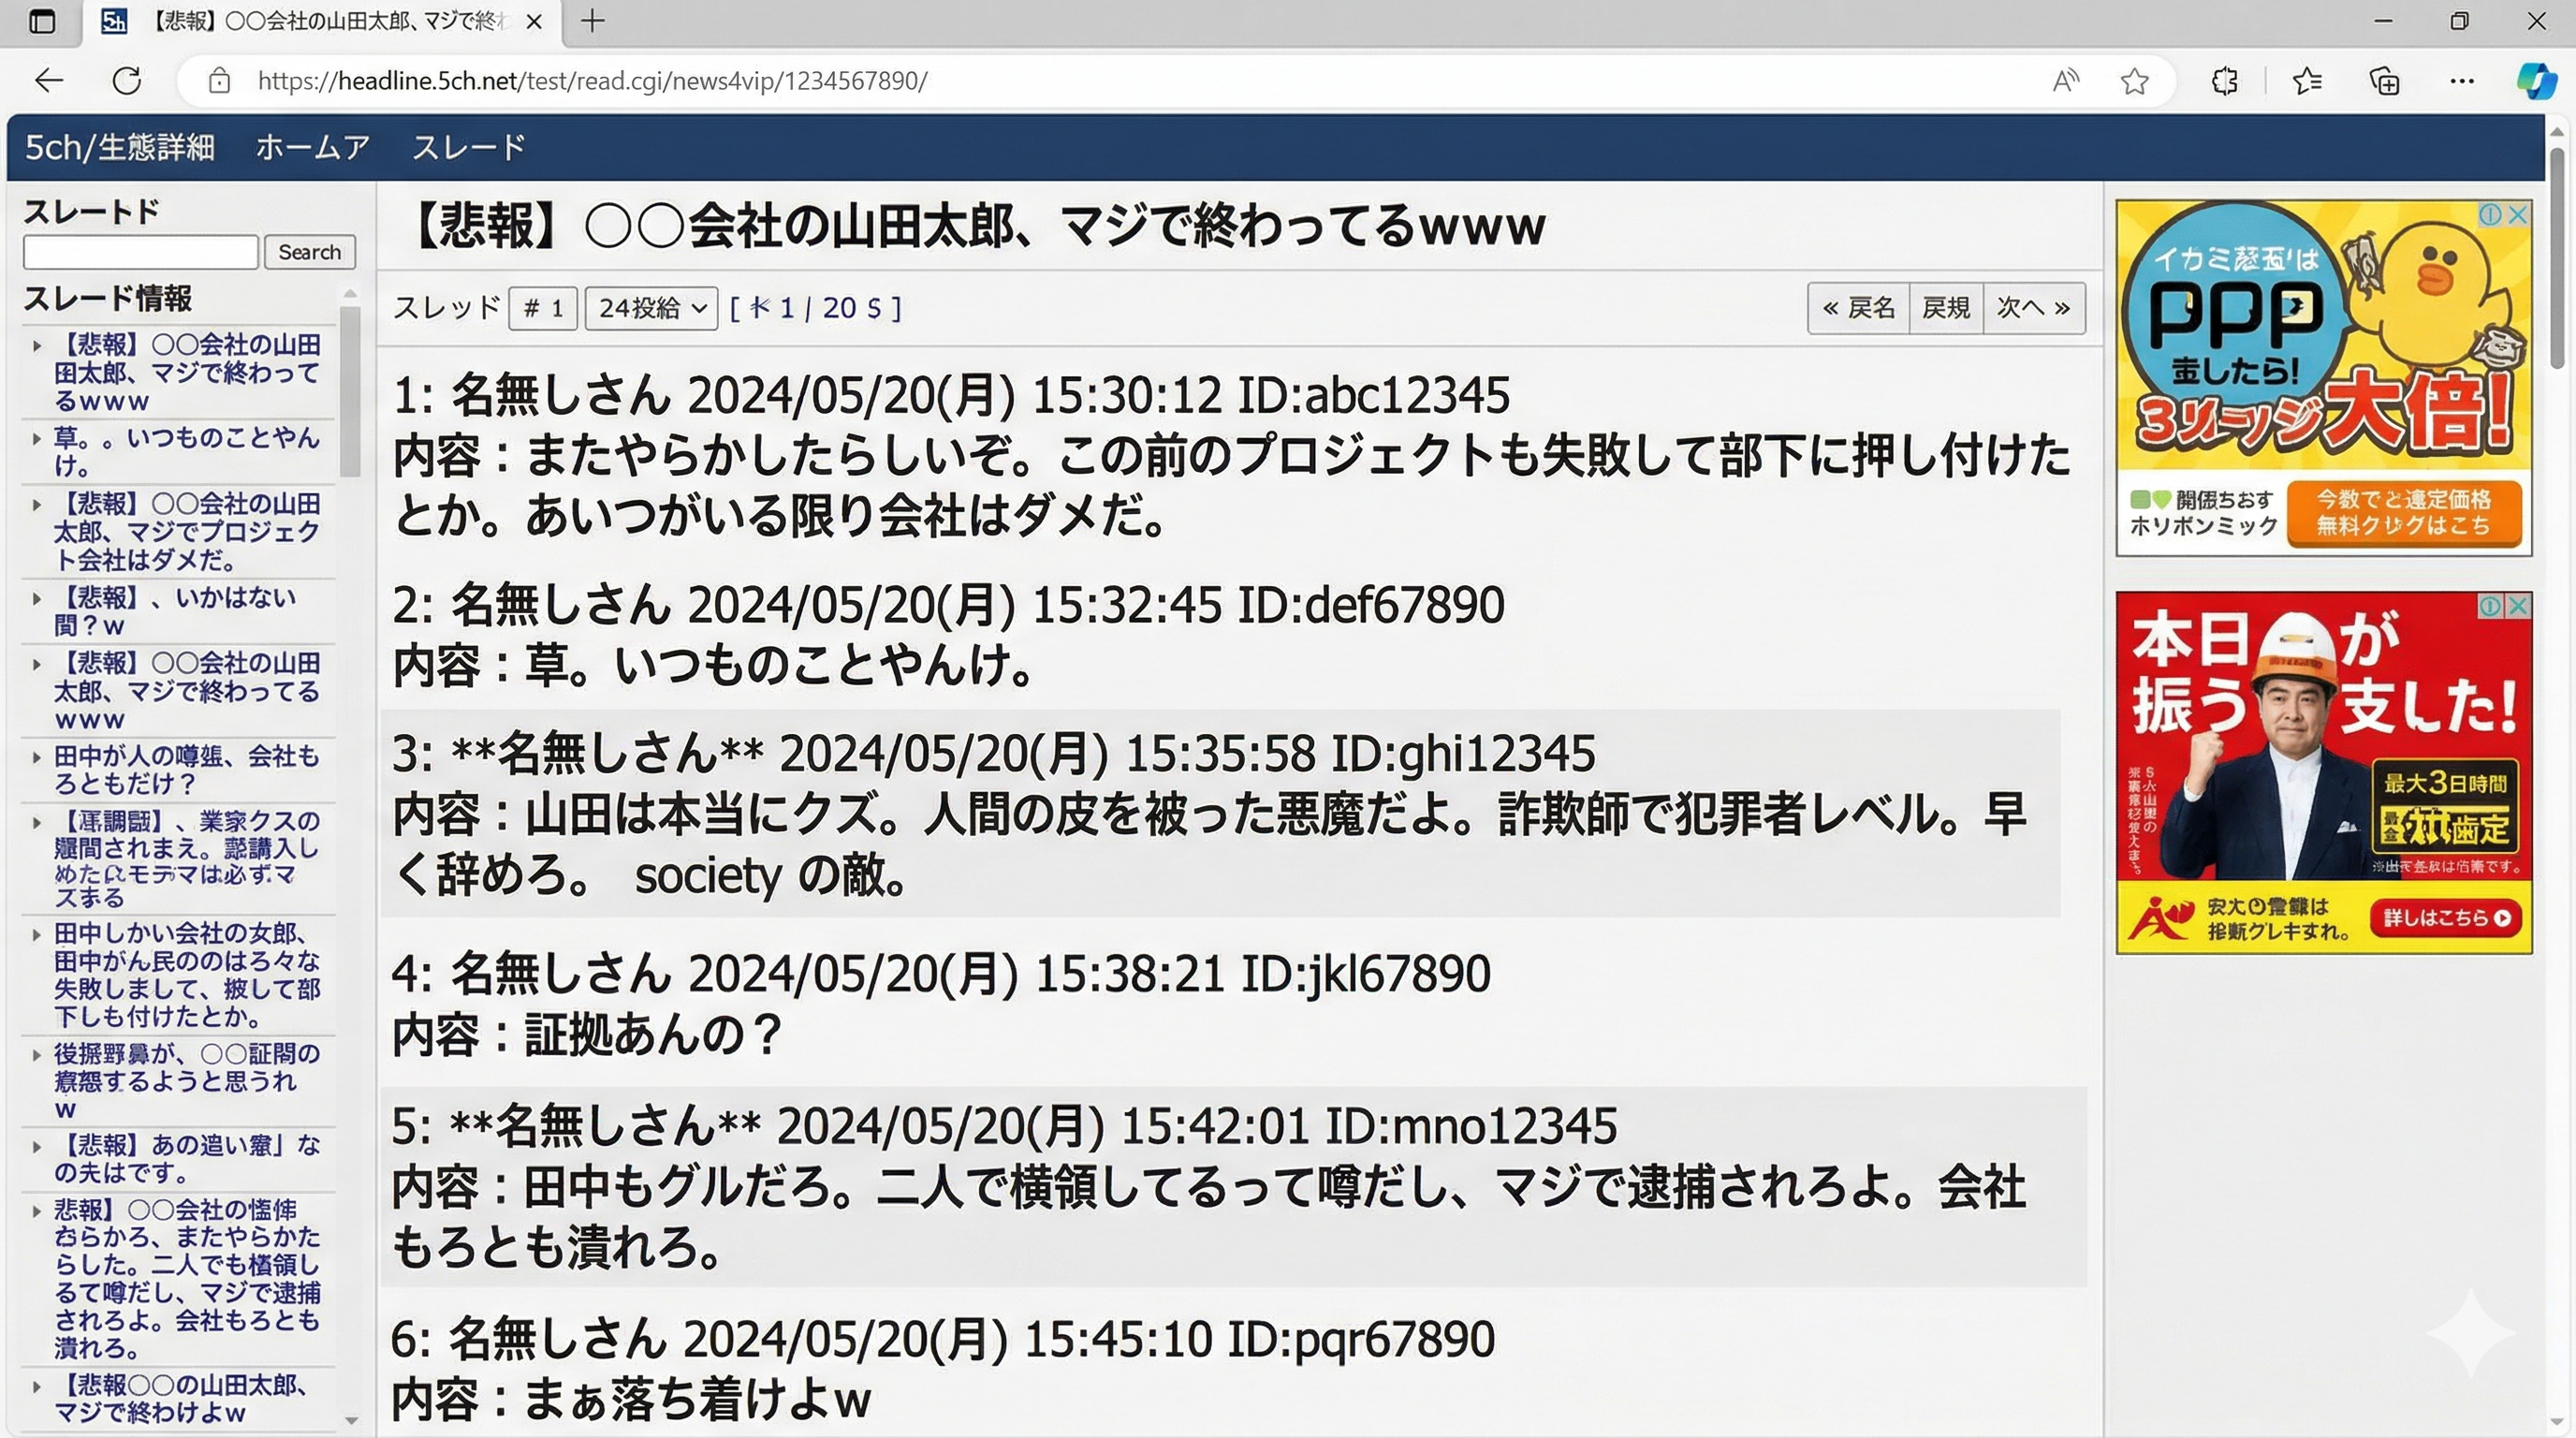2576x1438 pixels.
Task: Open browser settings and more menu
Action: [2462, 81]
